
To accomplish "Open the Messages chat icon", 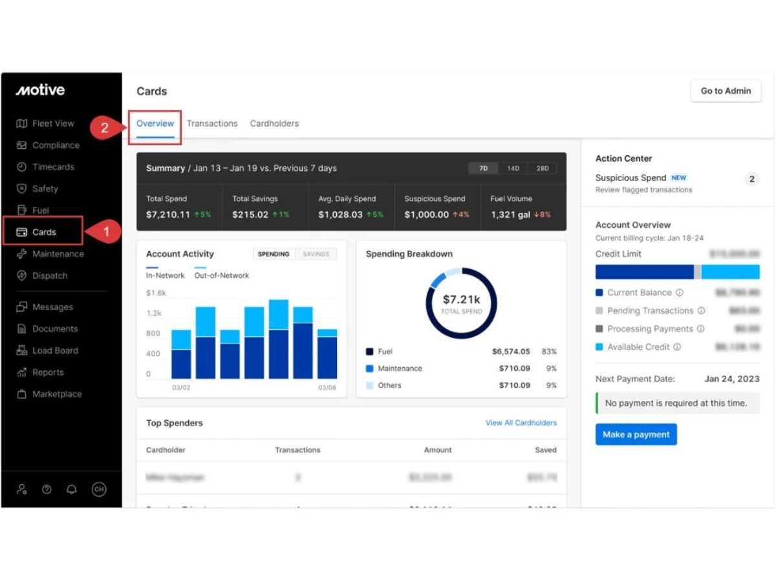I will pyautogui.click(x=21, y=307).
